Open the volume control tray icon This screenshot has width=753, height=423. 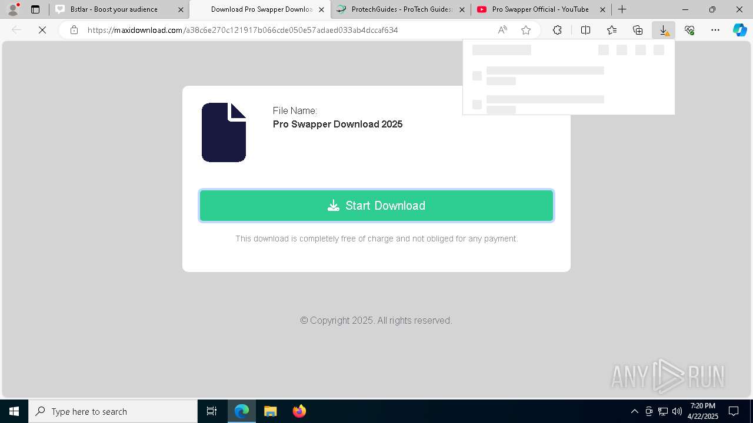[677, 411]
